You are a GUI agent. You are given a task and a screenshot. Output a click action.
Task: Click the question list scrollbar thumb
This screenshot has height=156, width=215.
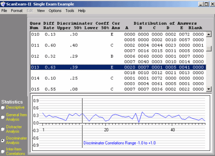[x=209, y=49]
